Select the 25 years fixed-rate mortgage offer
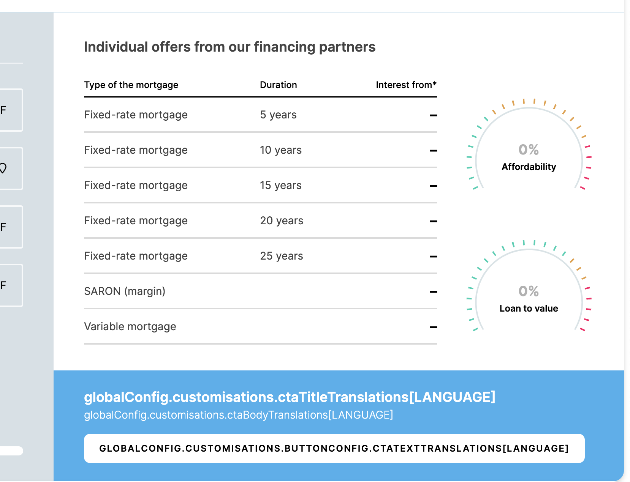The height and width of the screenshot is (482, 630). (x=260, y=256)
